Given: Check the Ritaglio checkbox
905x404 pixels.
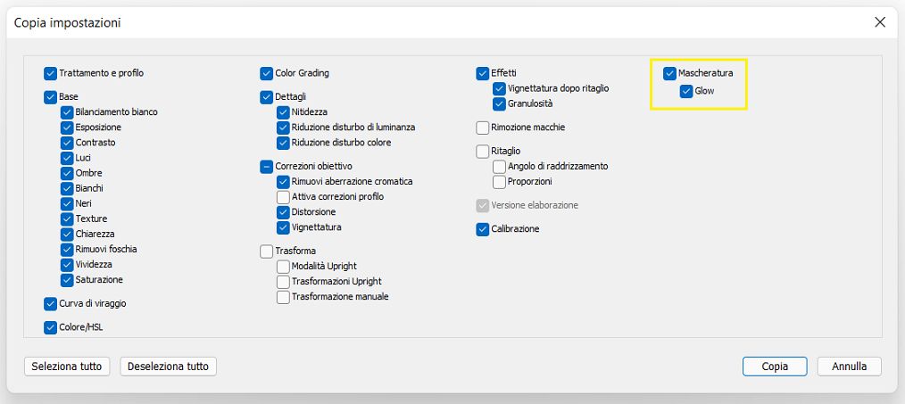Looking at the screenshot, I should 483,152.
